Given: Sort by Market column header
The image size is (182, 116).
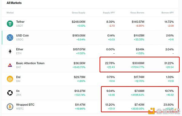Looking at the screenshot, I should coord(10,12).
